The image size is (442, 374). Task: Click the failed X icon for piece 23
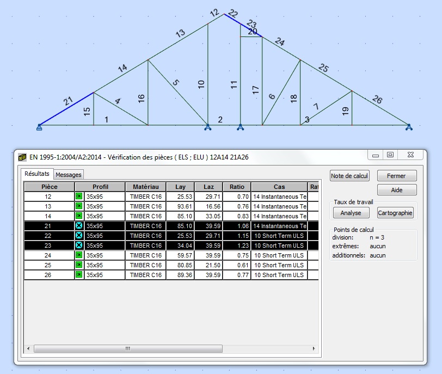[x=79, y=246]
